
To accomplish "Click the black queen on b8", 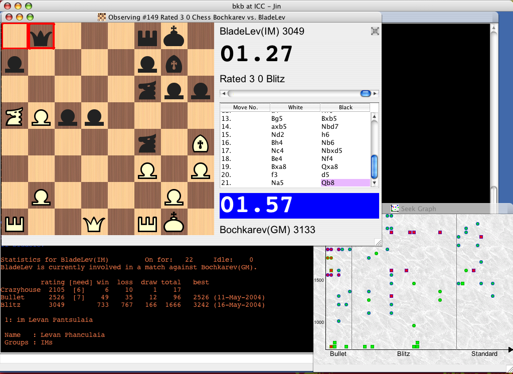I will [x=41, y=36].
